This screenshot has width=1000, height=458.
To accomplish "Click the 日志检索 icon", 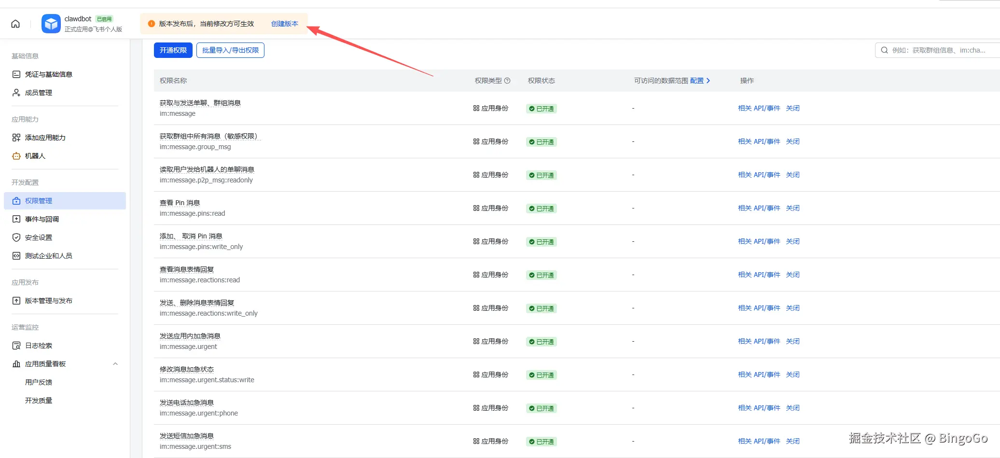I will coord(16,346).
